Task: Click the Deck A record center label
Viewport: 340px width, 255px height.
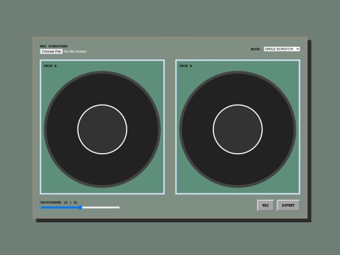Action: click(x=103, y=130)
